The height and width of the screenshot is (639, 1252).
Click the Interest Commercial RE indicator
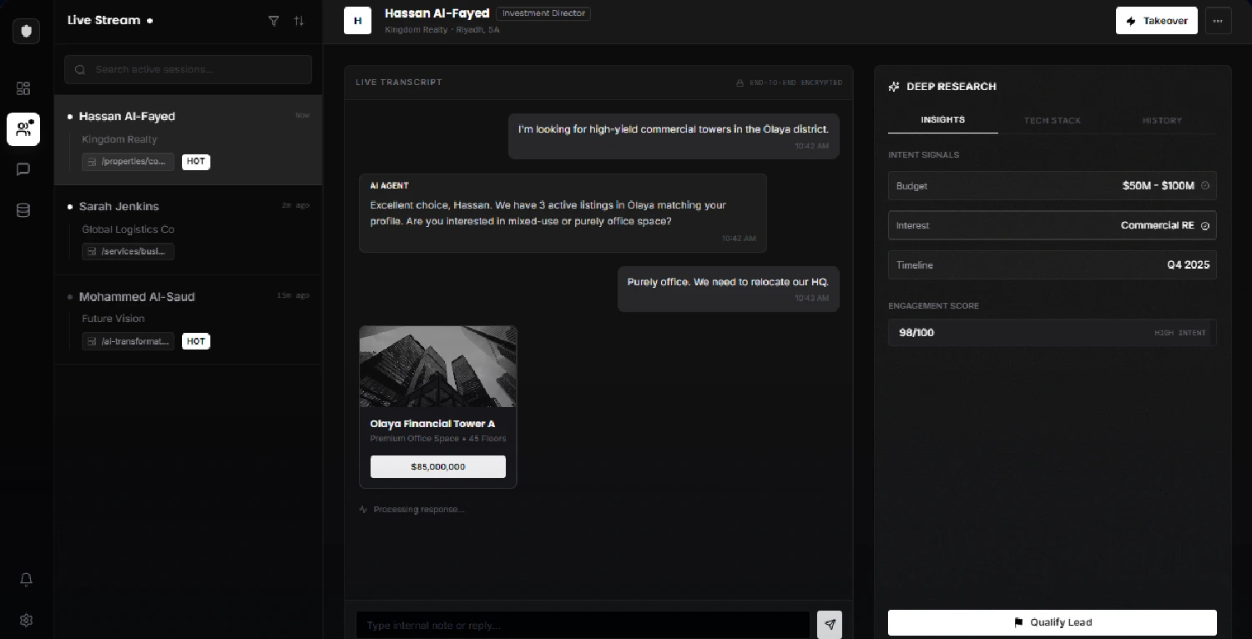tap(1204, 226)
